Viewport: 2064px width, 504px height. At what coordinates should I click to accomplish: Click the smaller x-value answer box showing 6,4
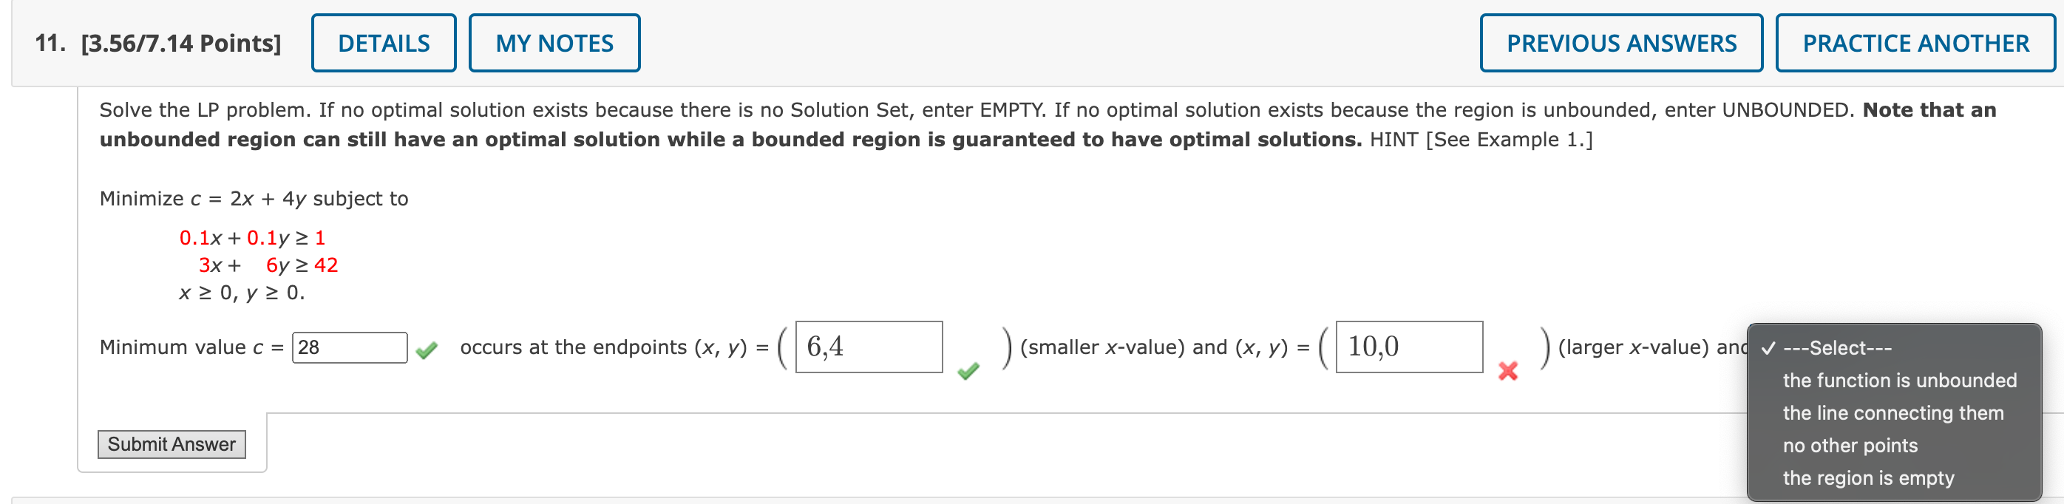[868, 348]
